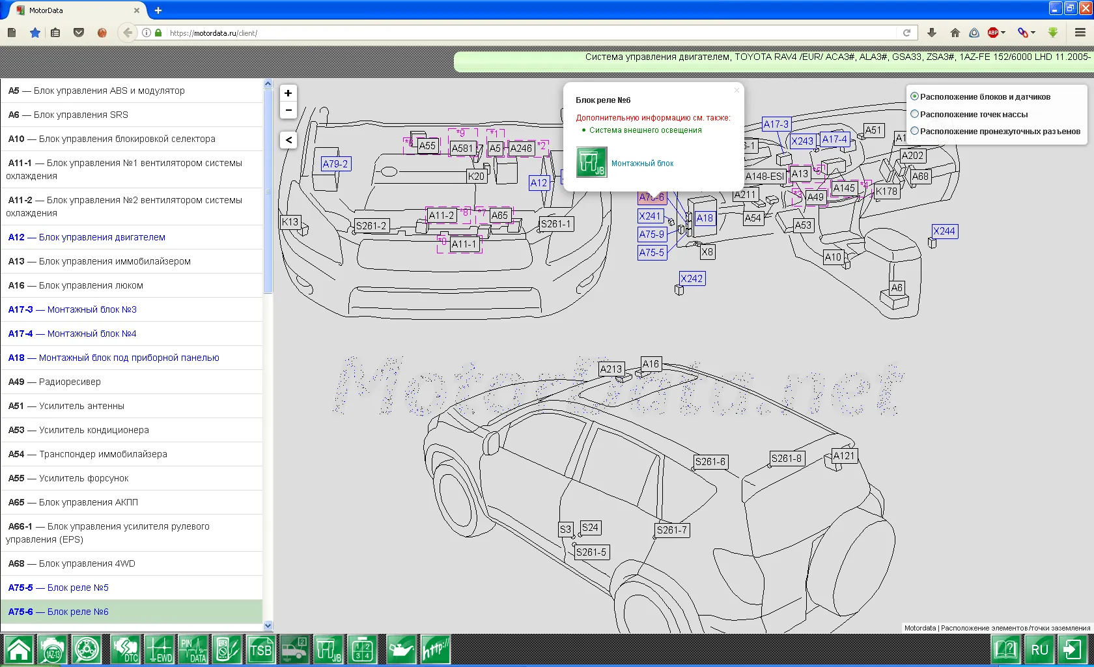Open the TSB bulletins icon
The width and height of the screenshot is (1094, 667).
260,649
